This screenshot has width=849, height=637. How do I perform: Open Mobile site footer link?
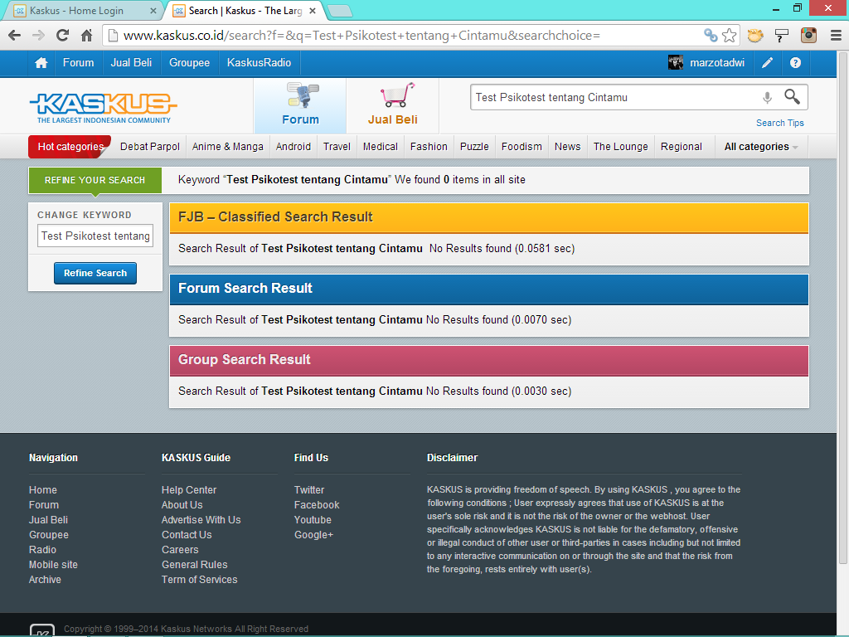53,564
